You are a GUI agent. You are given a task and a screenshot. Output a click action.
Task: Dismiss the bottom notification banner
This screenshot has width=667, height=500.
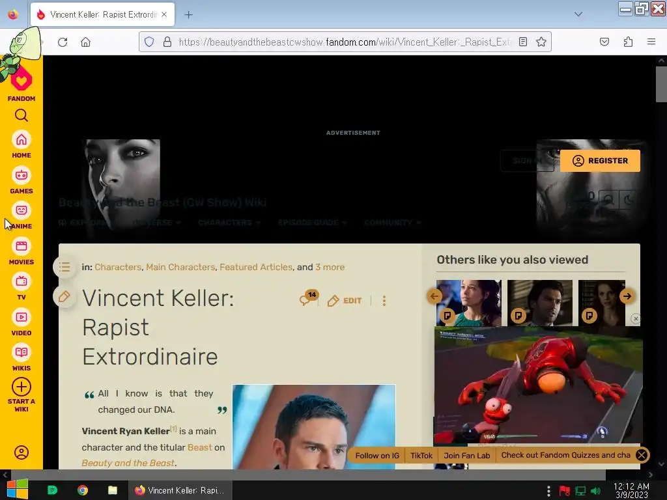[x=642, y=455]
